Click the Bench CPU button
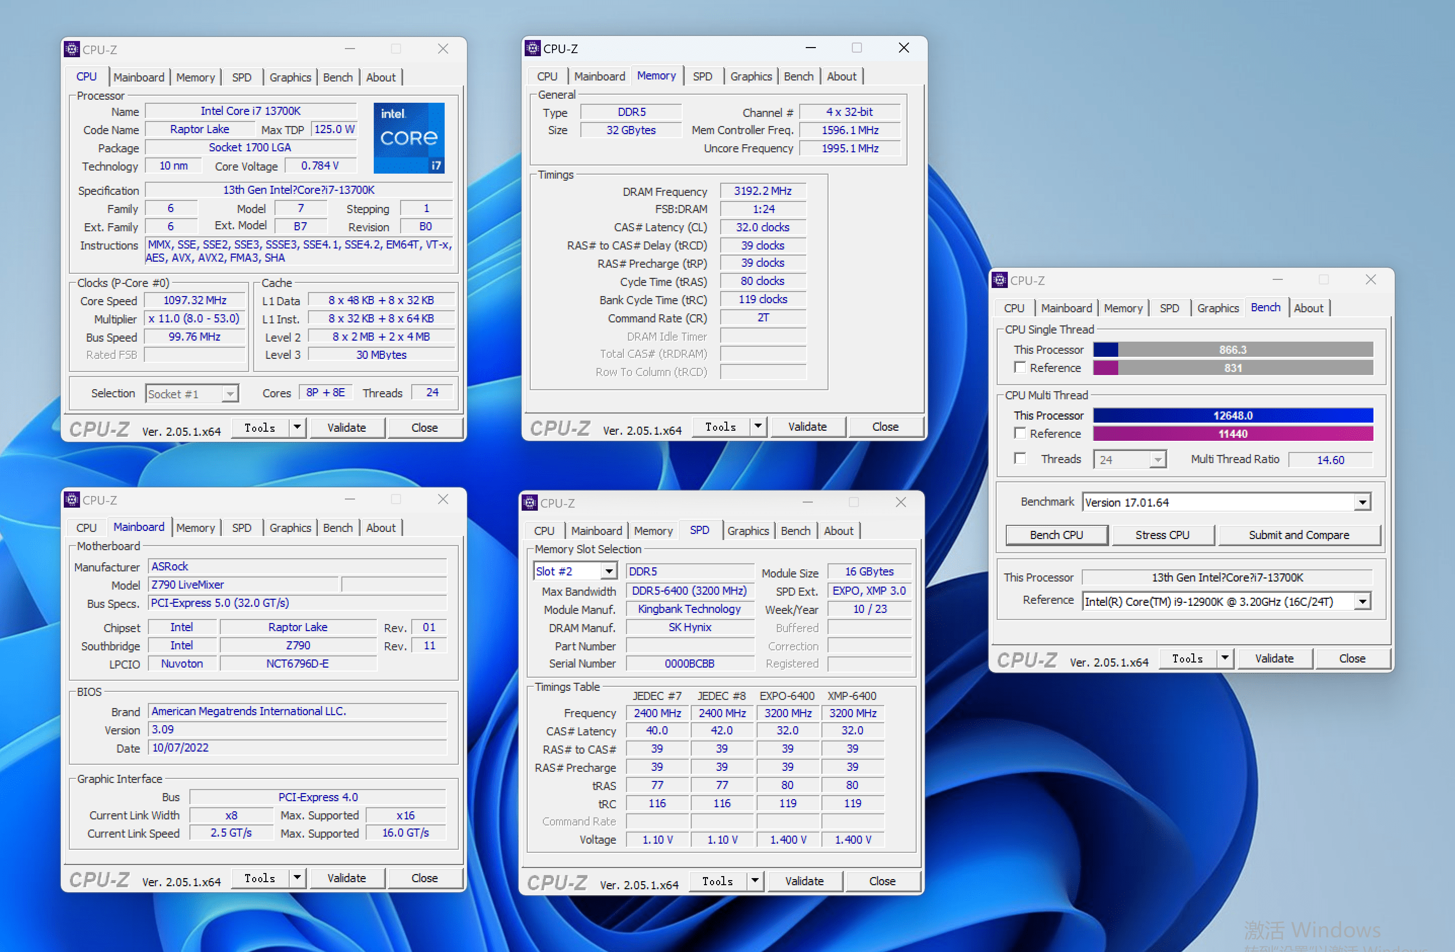 1056,534
